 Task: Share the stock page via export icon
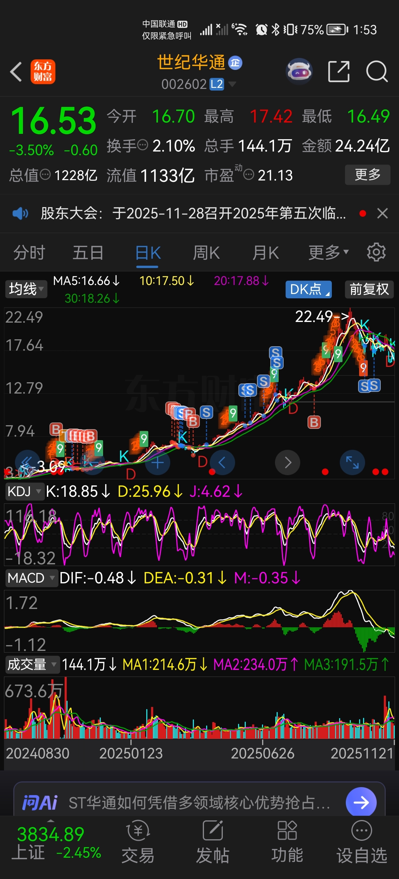339,72
